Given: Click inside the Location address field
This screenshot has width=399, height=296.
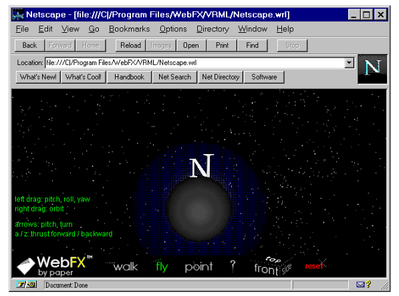Looking at the screenshot, I should (194, 63).
